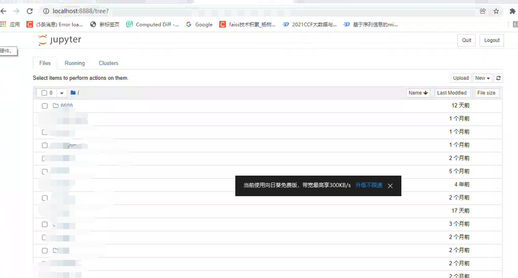This screenshot has width=518, height=278.
Task: Check the select-all checkbox in the list header
Action: click(x=45, y=93)
